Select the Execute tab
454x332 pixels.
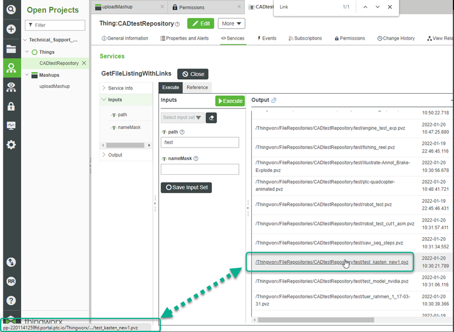[x=171, y=87]
